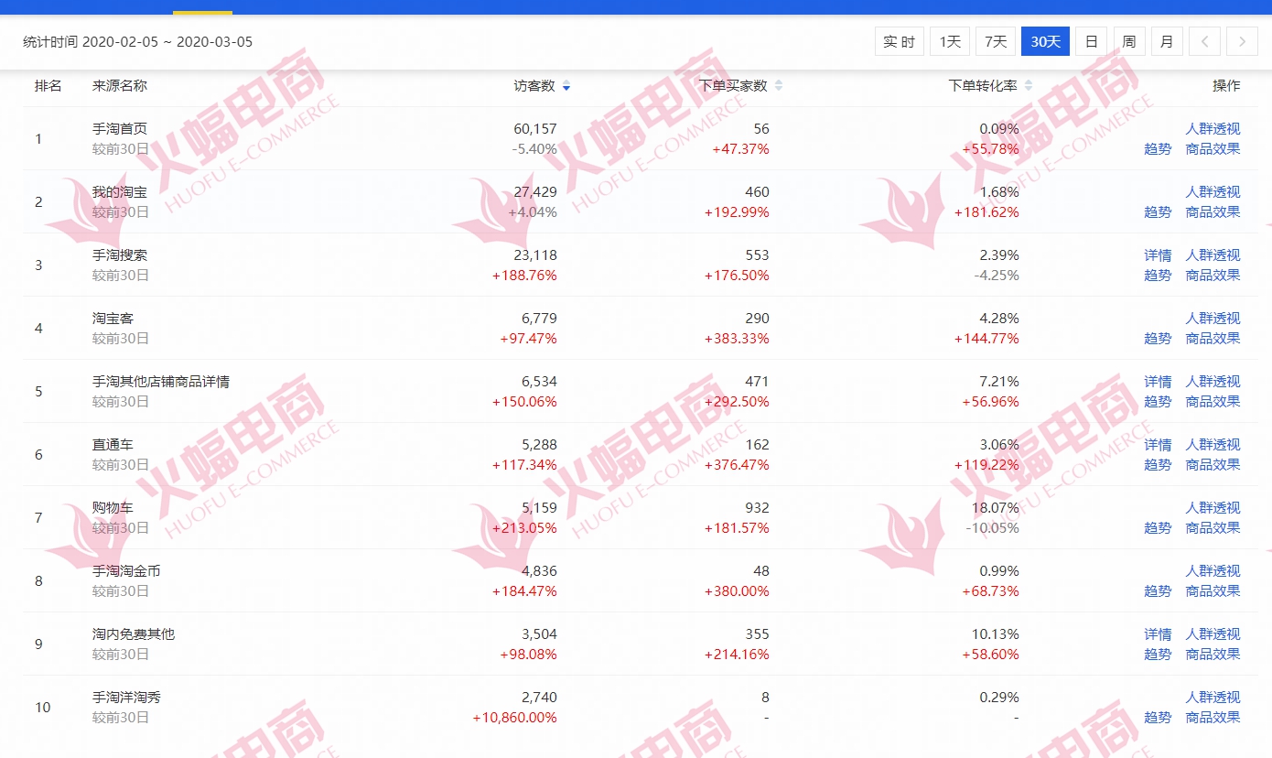The height and width of the screenshot is (758, 1272).
Task: Open 商品效果 for 手淘首页
Action: tap(1213, 149)
